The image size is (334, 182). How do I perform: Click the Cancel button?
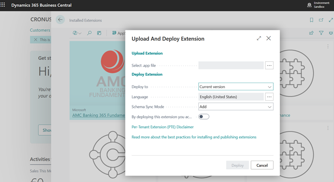[262, 165]
